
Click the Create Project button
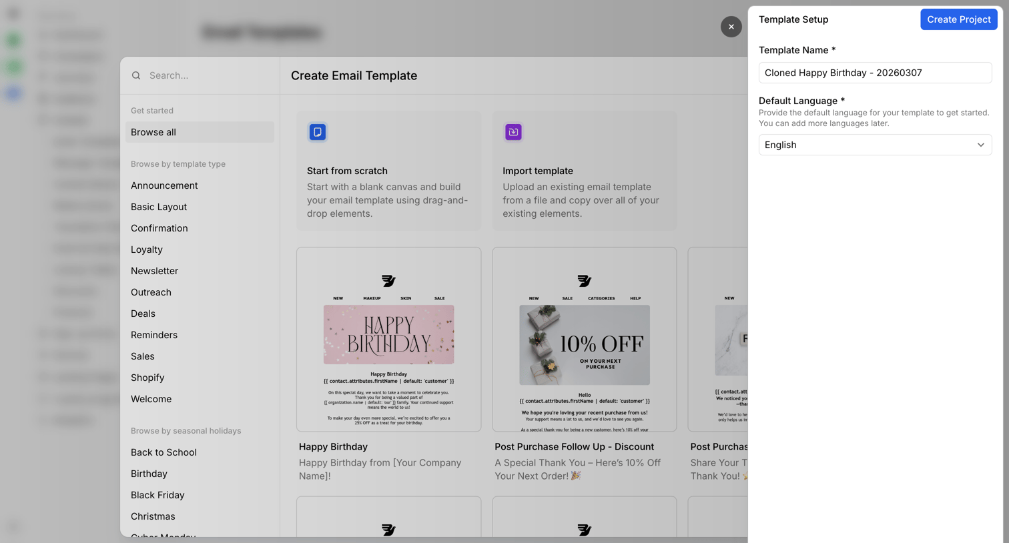coord(958,19)
